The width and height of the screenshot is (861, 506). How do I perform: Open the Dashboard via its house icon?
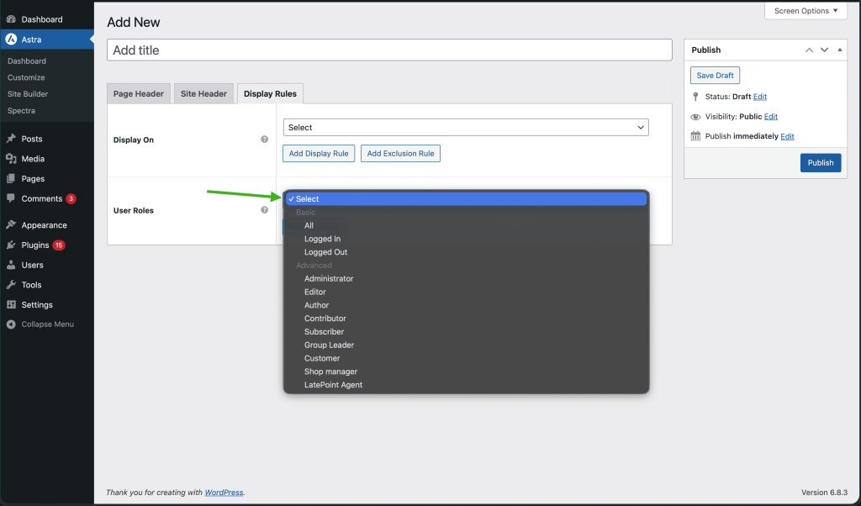[12, 18]
